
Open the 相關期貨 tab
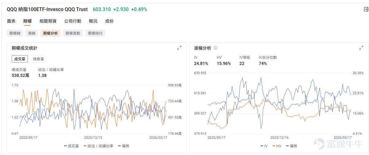tap(48, 21)
